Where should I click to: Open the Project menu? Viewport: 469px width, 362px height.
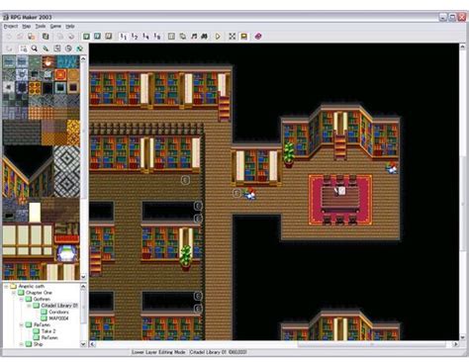11,26
